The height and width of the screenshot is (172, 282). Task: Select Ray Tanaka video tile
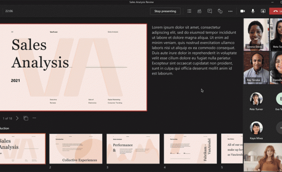tap(256, 67)
